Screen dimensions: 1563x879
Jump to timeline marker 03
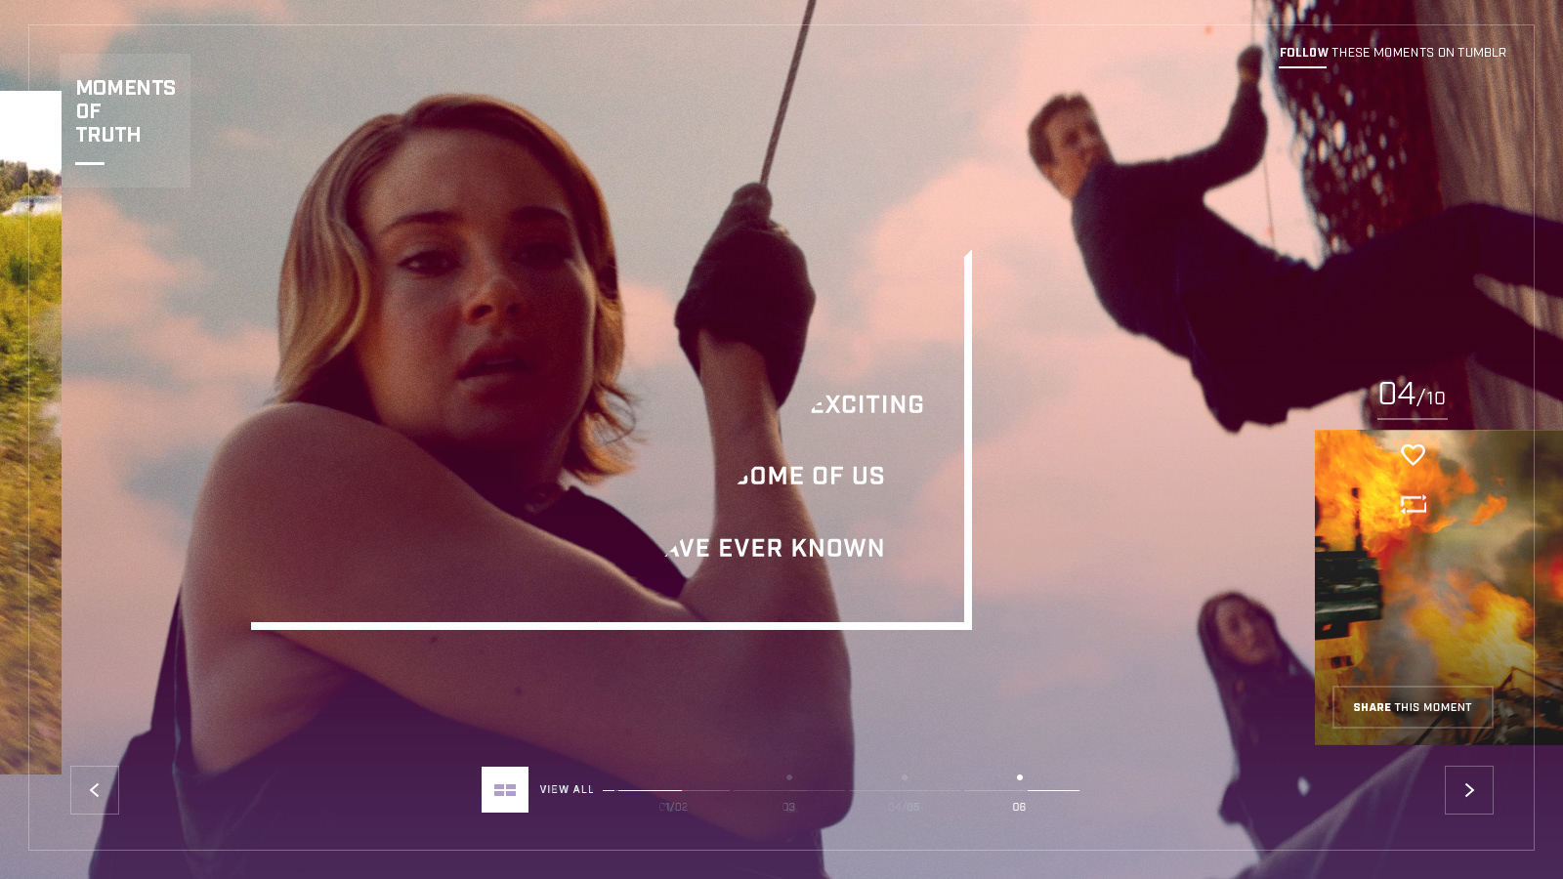pos(788,807)
